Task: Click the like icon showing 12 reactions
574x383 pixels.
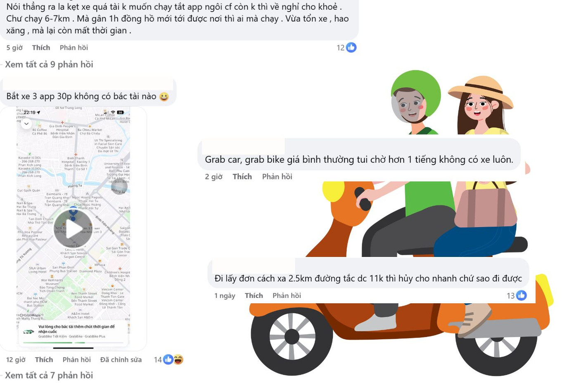Action: point(351,48)
